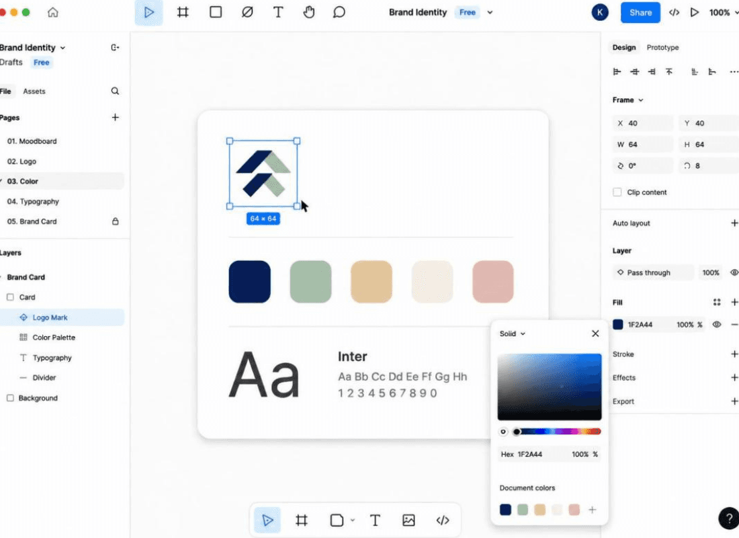Open shape tool dropdown arrow in bottom toolbar
739x538 pixels.
pyautogui.click(x=353, y=520)
